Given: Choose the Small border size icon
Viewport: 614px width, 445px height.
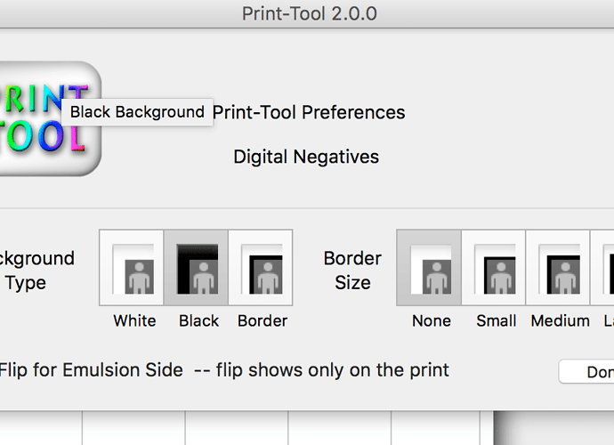Looking at the screenshot, I should click(x=494, y=262).
